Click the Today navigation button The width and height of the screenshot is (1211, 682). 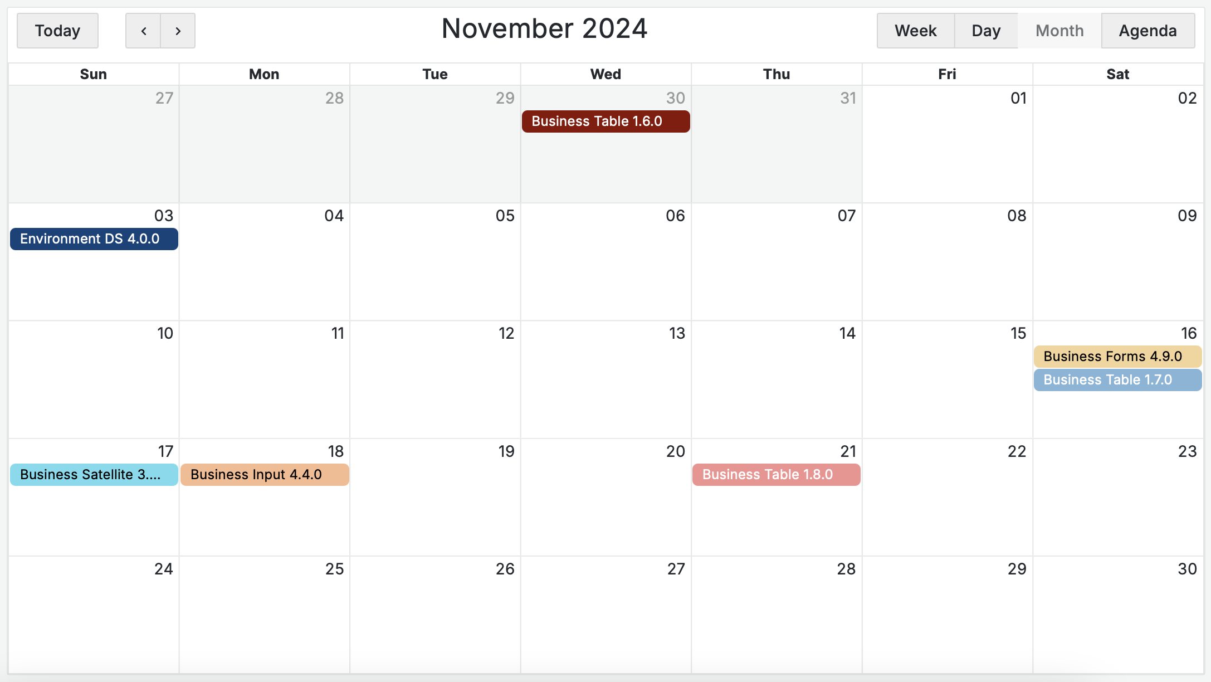point(57,30)
